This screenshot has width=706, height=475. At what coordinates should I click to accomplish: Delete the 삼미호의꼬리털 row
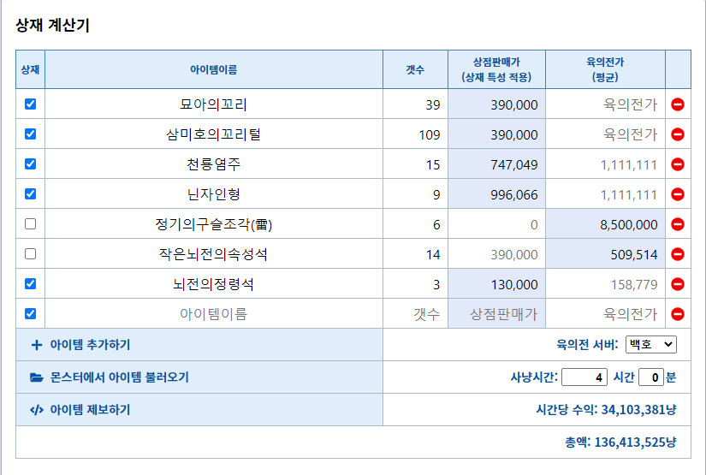click(678, 134)
